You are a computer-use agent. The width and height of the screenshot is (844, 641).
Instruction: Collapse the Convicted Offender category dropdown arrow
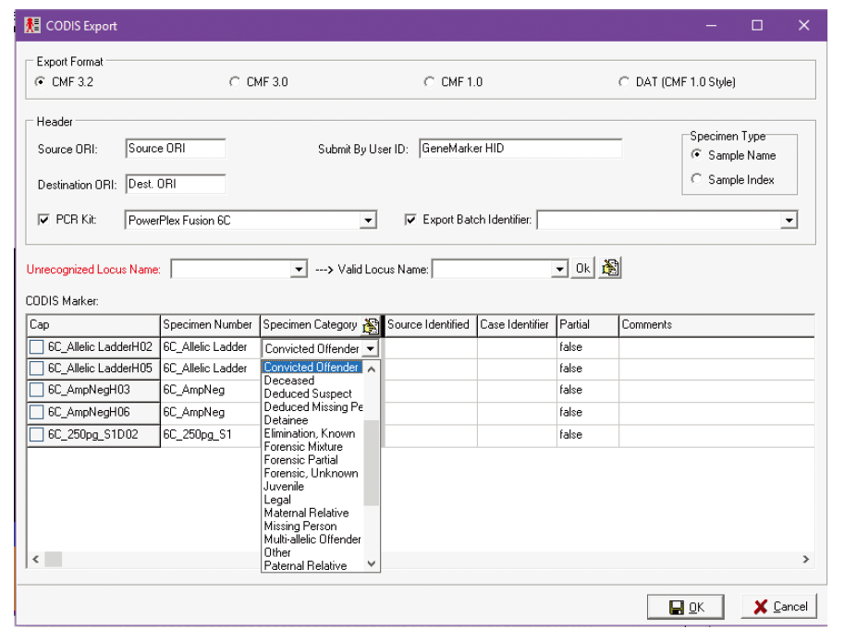click(371, 348)
